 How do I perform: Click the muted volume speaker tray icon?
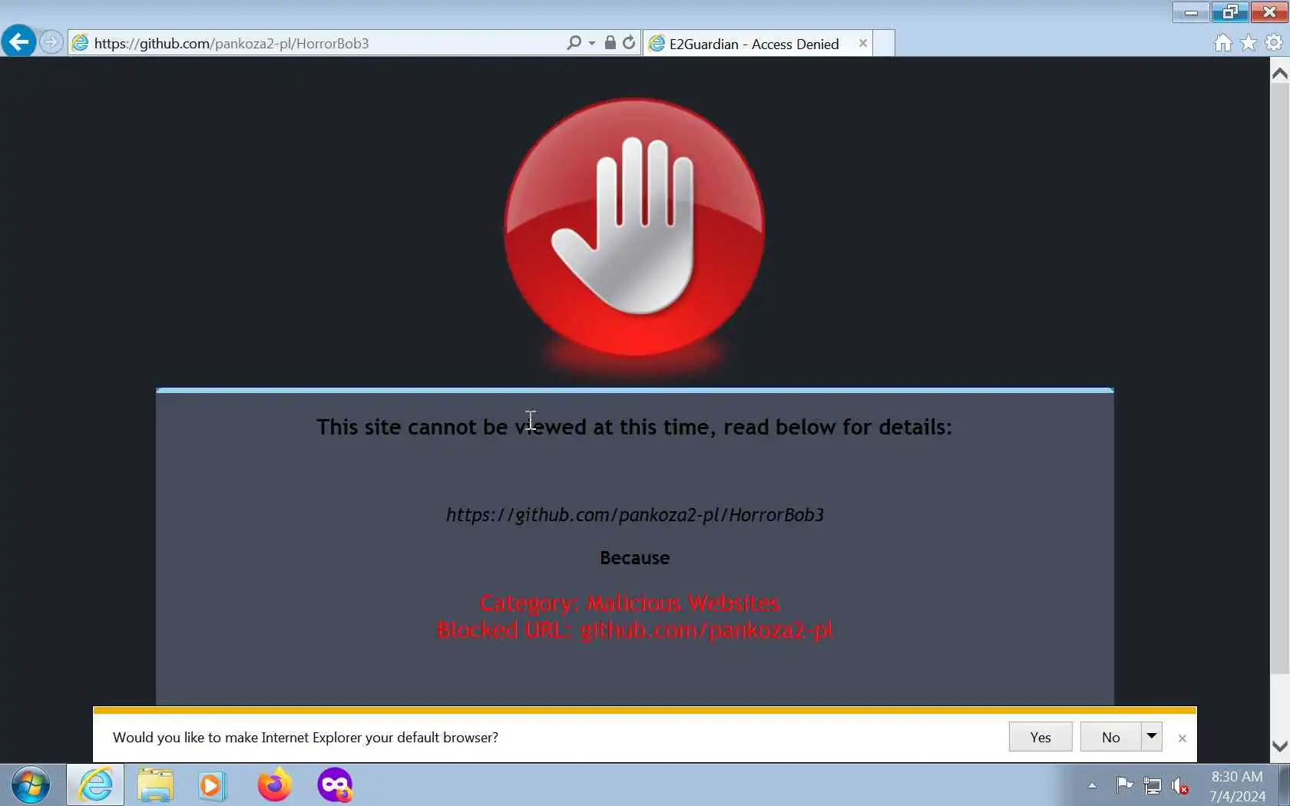tap(1180, 786)
